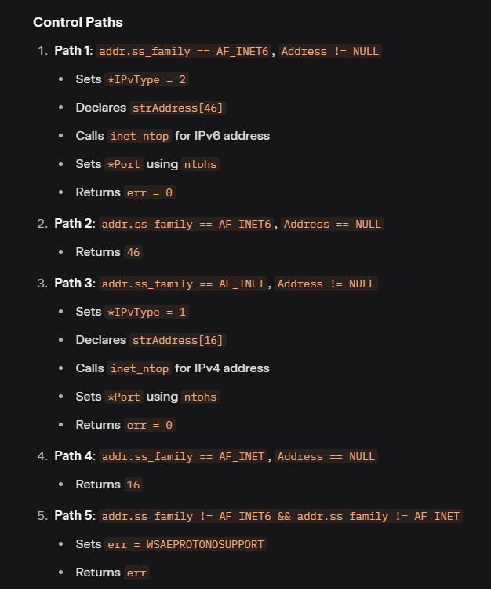
Task: Click the Control Paths heading
Action: [x=78, y=22]
